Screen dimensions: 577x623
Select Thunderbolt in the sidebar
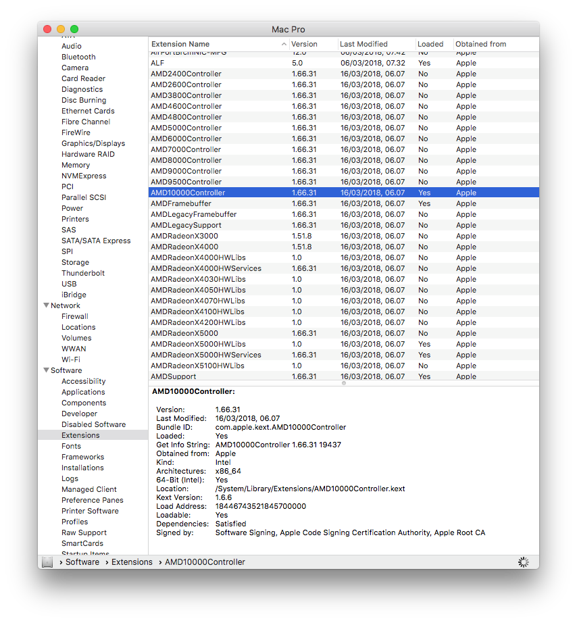click(x=83, y=273)
